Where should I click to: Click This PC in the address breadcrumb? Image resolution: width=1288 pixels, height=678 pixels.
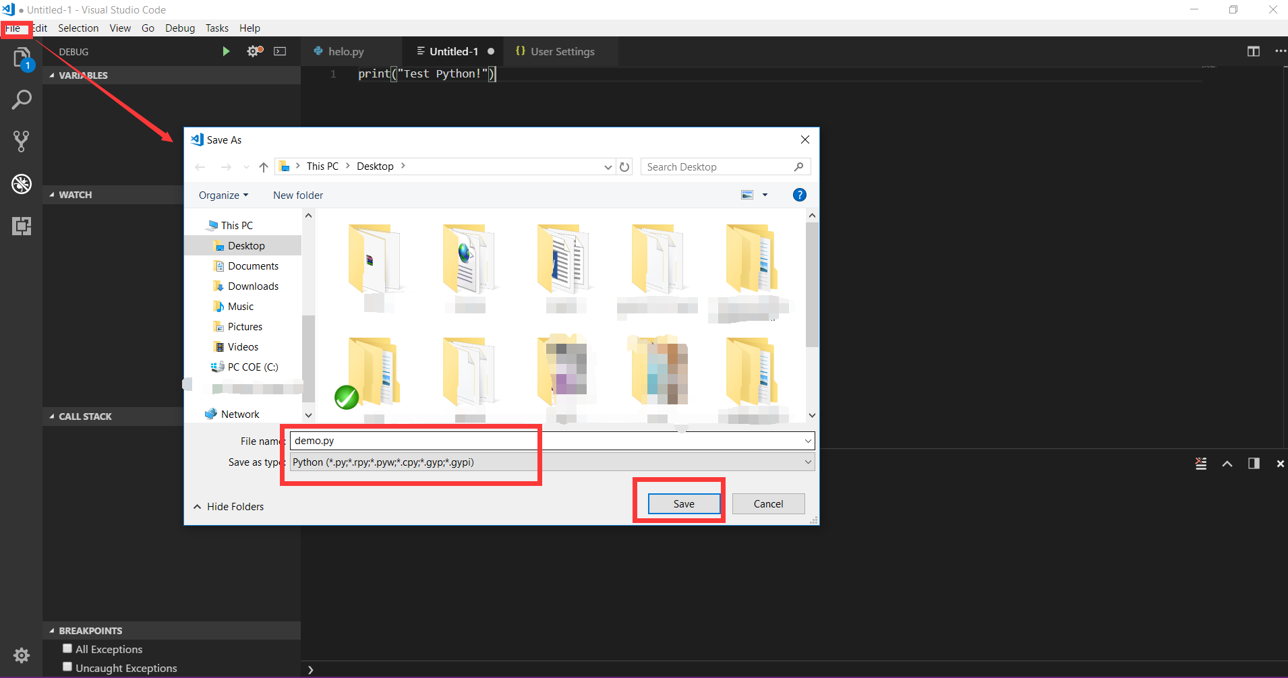pyautogui.click(x=322, y=166)
